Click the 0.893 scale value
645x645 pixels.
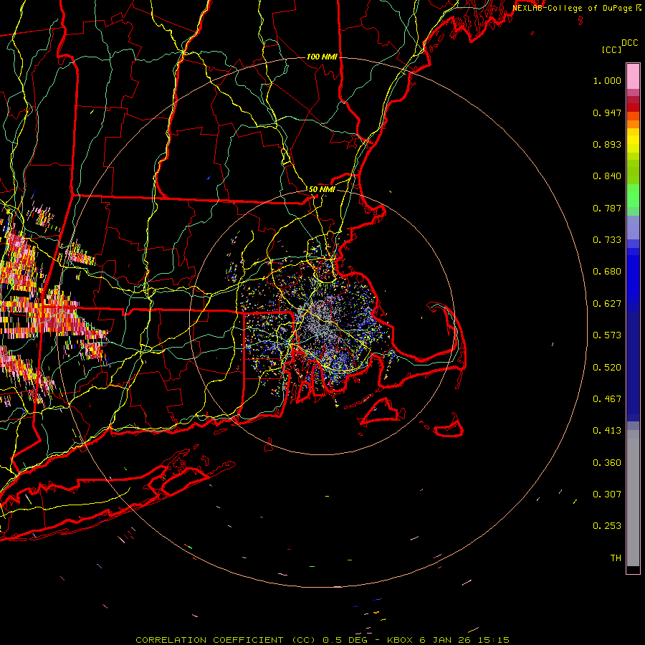pyautogui.click(x=607, y=144)
